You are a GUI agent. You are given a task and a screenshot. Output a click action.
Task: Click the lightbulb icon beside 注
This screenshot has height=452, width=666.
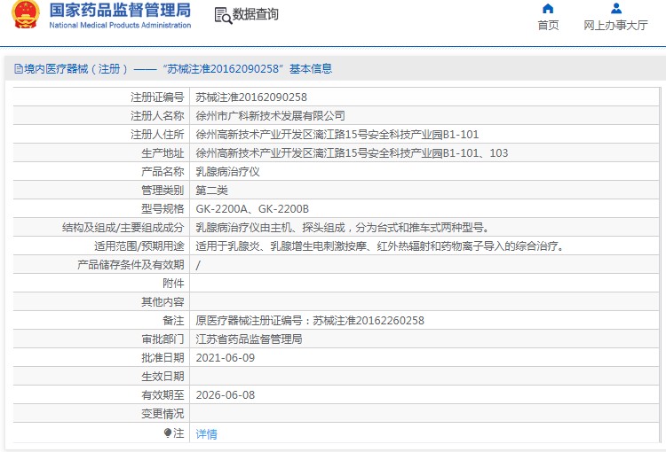click(167, 433)
